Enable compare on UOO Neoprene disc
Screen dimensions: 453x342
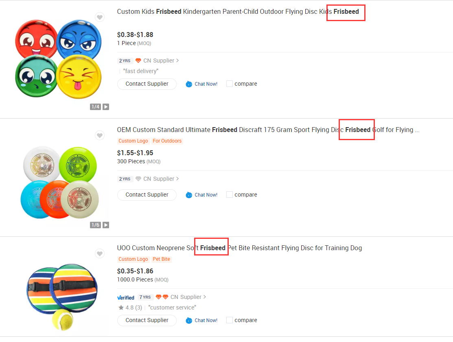coord(230,320)
